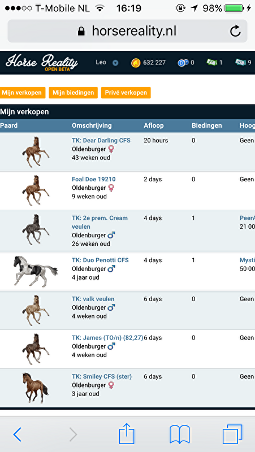The height and width of the screenshot is (452, 255).
Task: Open the Horse Reality logo homepage
Action: click(42, 63)
